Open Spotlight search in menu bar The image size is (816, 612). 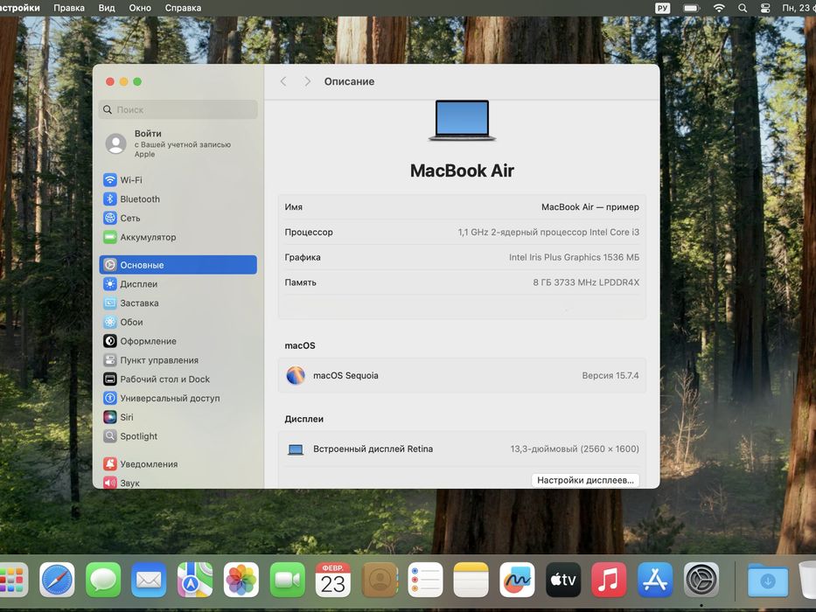point(743,8)
